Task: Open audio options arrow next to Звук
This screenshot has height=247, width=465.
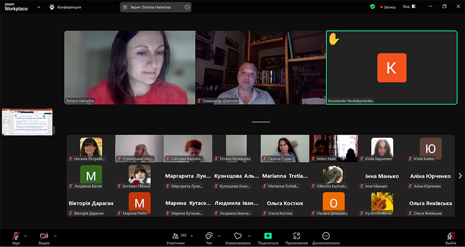Action: pos(25,236)
